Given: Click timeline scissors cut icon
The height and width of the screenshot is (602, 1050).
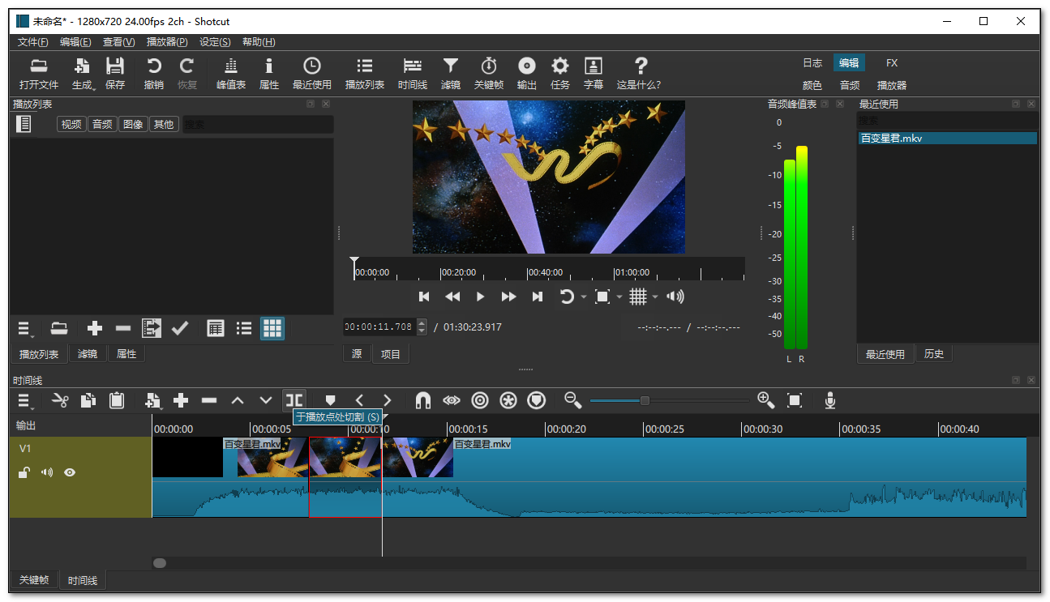Looking at the screenshot, I should coord(60,400).
